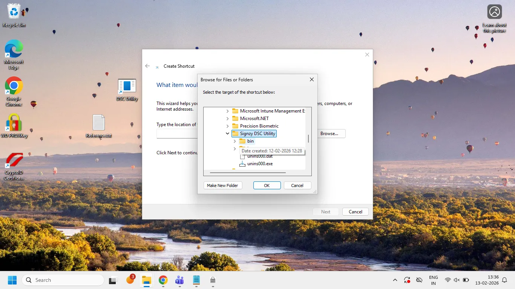Close the Browse for Files or Folders dialog
The height and width of the screenshot is (289, 515).
312,80
